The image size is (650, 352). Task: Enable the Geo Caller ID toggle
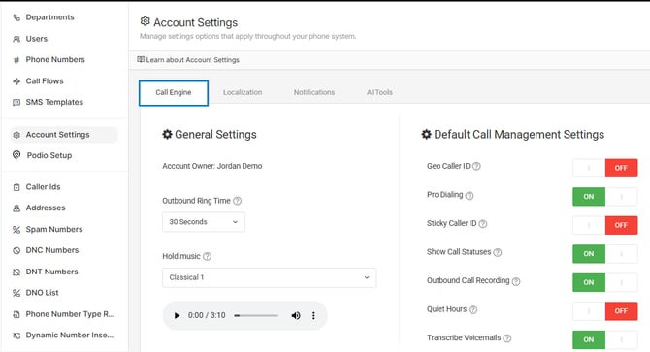pos(604,168)
